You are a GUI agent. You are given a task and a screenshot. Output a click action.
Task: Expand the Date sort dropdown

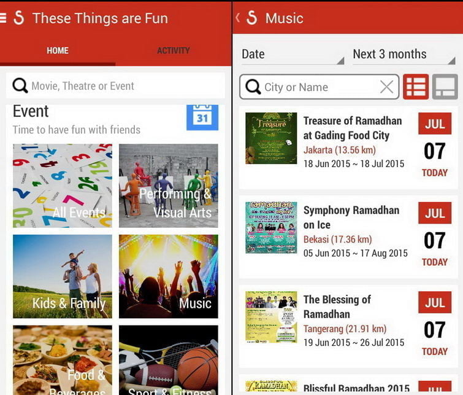click(293, 55)
